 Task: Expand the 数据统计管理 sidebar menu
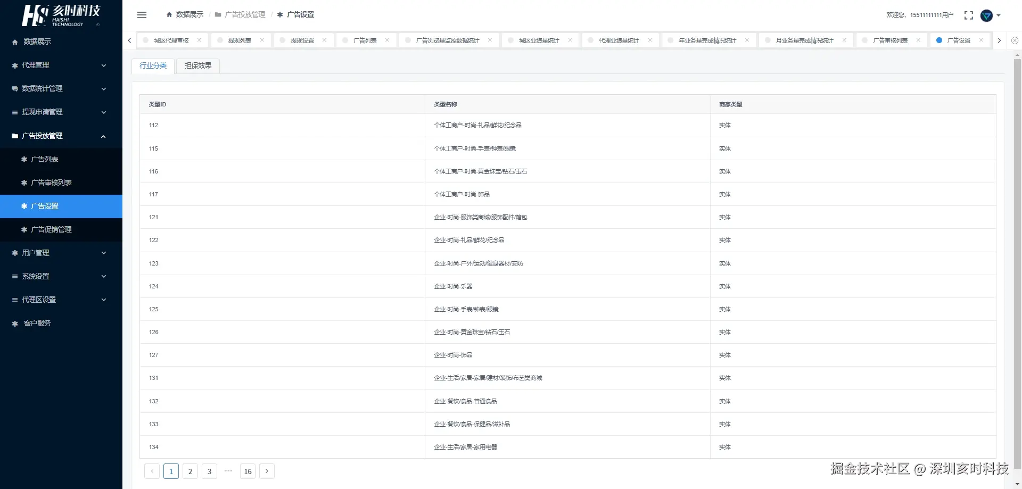(61, 88)
